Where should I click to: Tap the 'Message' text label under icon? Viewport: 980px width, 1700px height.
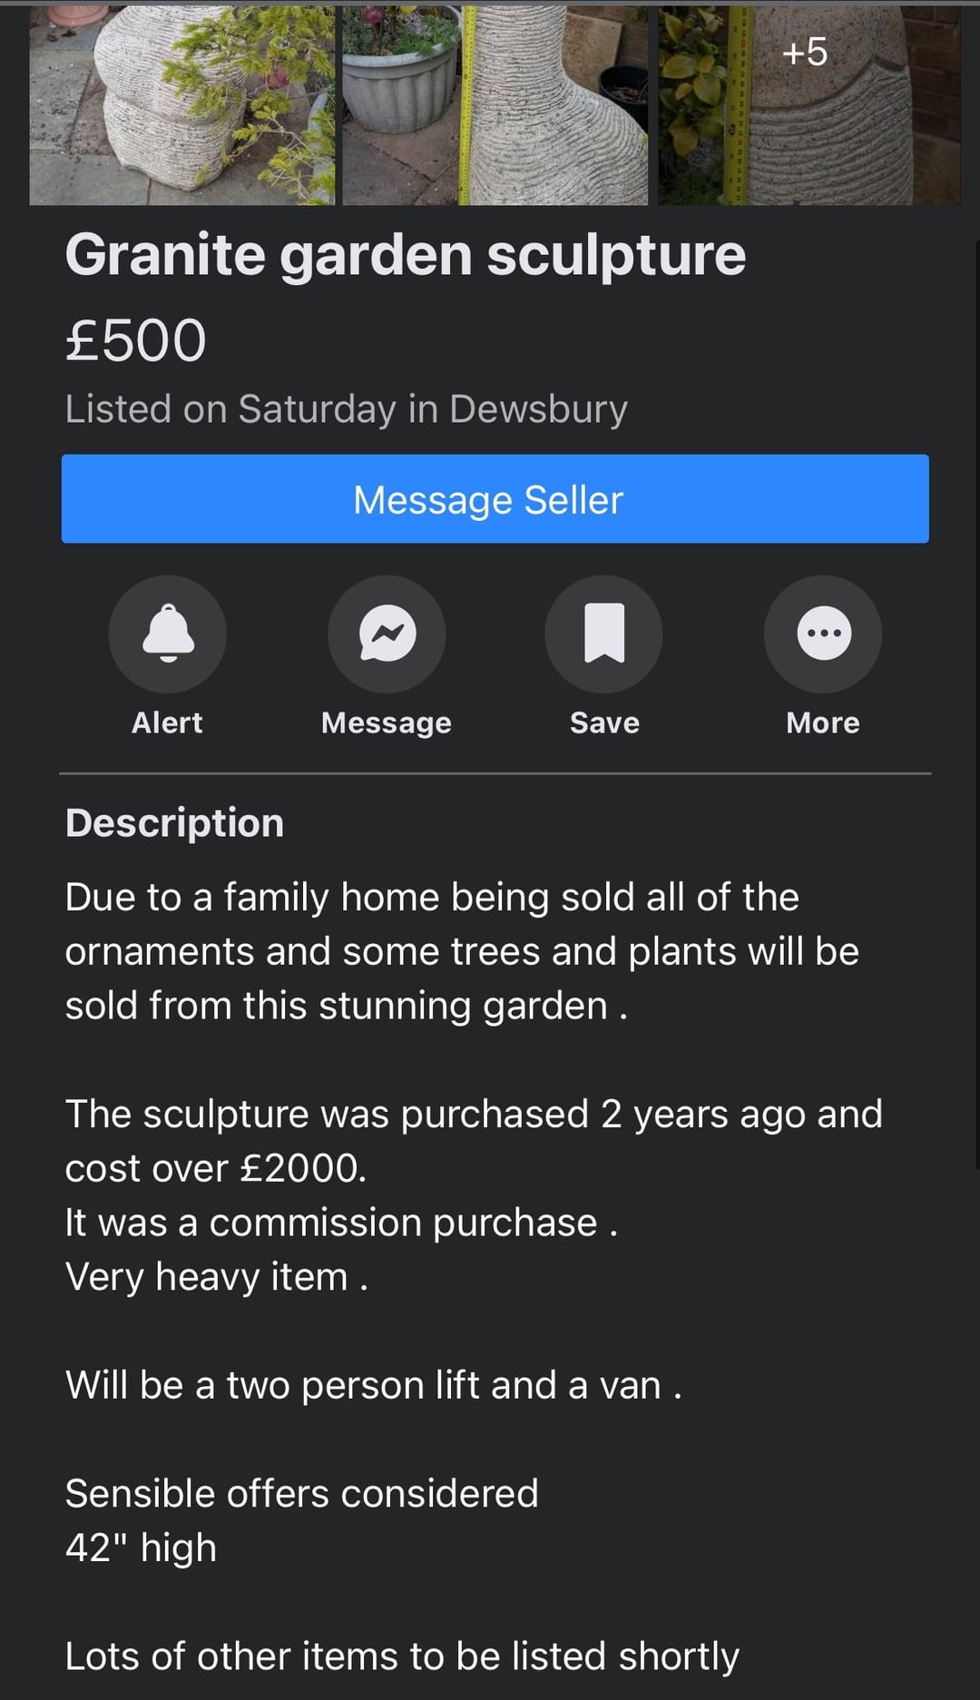(x=387, y=722)
